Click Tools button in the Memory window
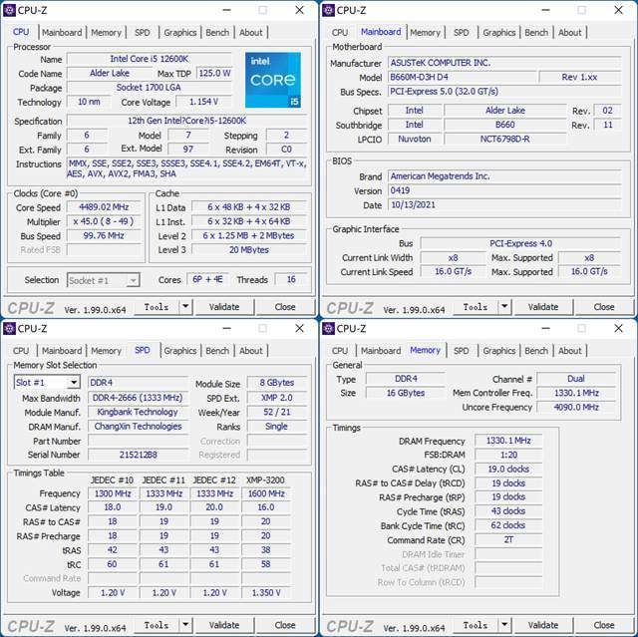Viewport: 638px width, 637px height. tap(476, 625)
